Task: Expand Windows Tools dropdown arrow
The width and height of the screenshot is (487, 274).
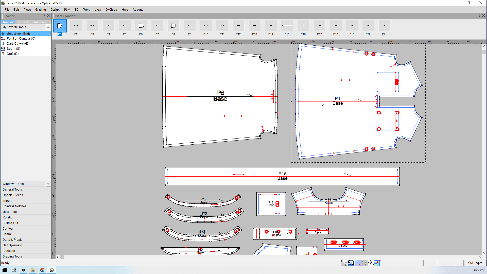Action: click(48, 184)
